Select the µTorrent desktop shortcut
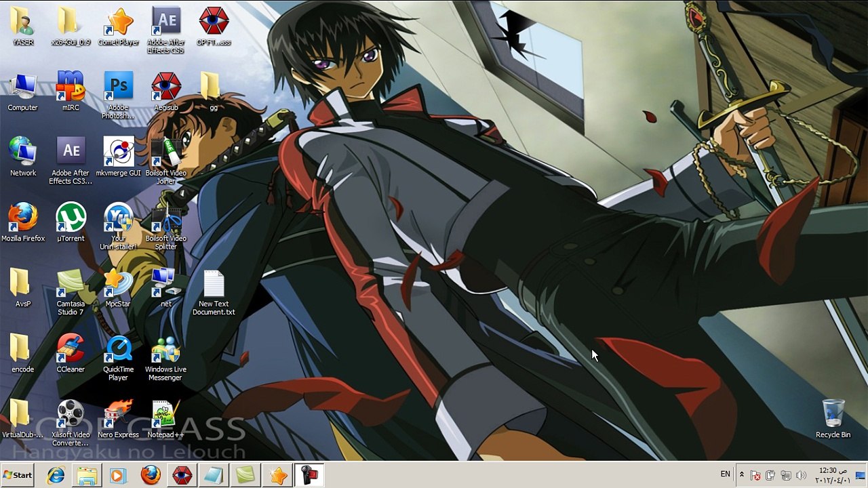868x488 pixels. (x=71, y=222)
